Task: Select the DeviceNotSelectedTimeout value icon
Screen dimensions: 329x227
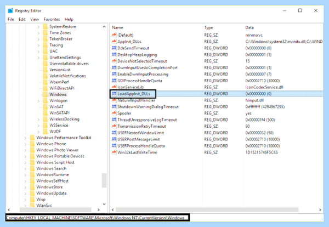Action: 114,61
